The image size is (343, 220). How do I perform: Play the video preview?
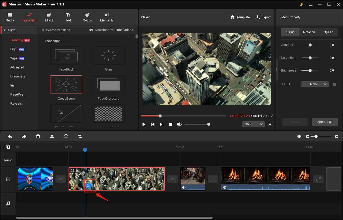coord(144,124)
